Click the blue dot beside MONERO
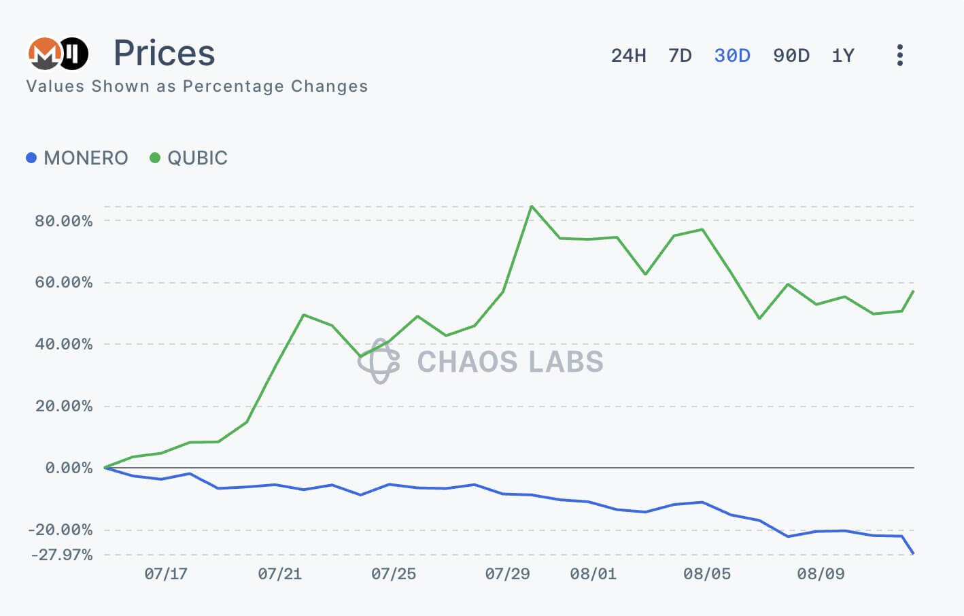The height and width of the screenshot is (616, 964). [30, 157]
